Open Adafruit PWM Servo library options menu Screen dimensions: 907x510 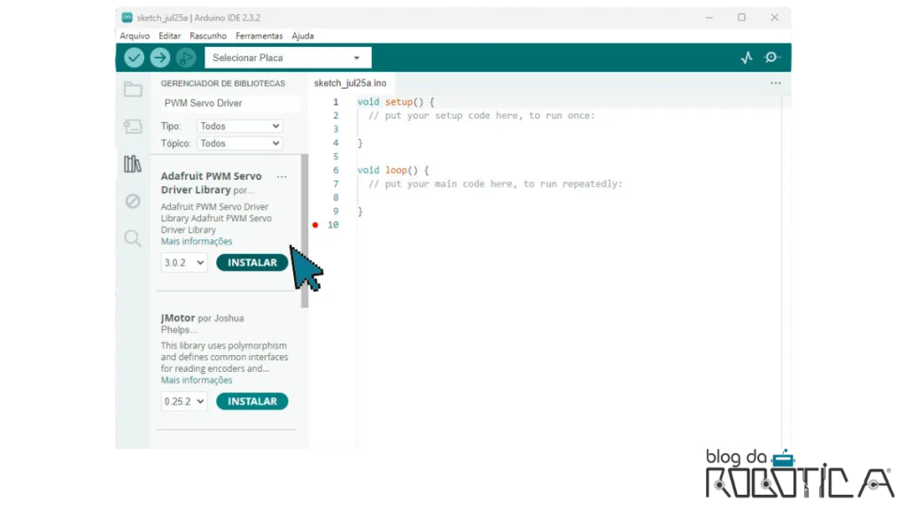point(282,177)
